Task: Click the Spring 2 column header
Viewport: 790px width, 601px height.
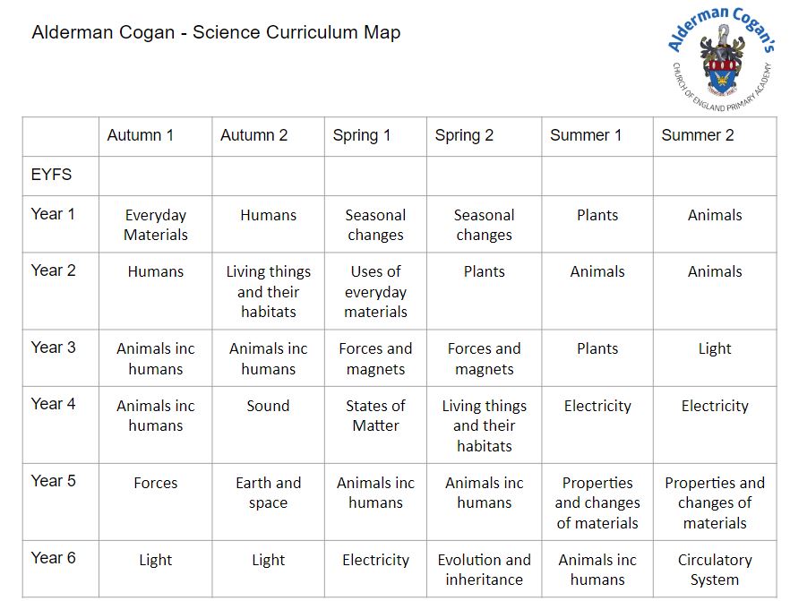Action: point(464,136)
